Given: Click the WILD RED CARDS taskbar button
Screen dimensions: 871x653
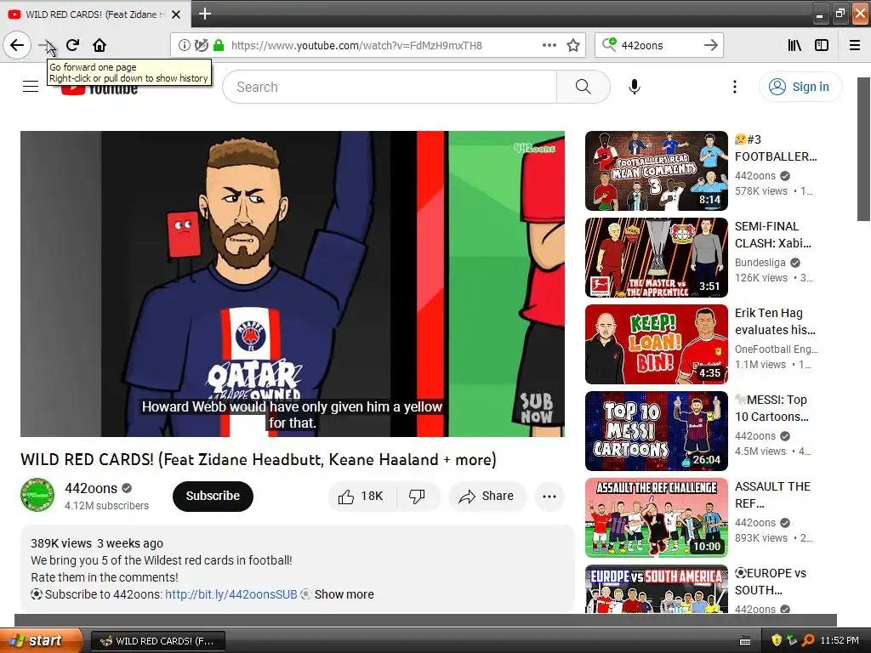Looking at the screenshot, I should [157, 641].
